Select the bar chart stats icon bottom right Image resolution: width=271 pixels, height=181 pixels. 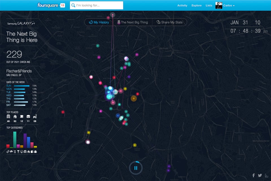(266, 175)
